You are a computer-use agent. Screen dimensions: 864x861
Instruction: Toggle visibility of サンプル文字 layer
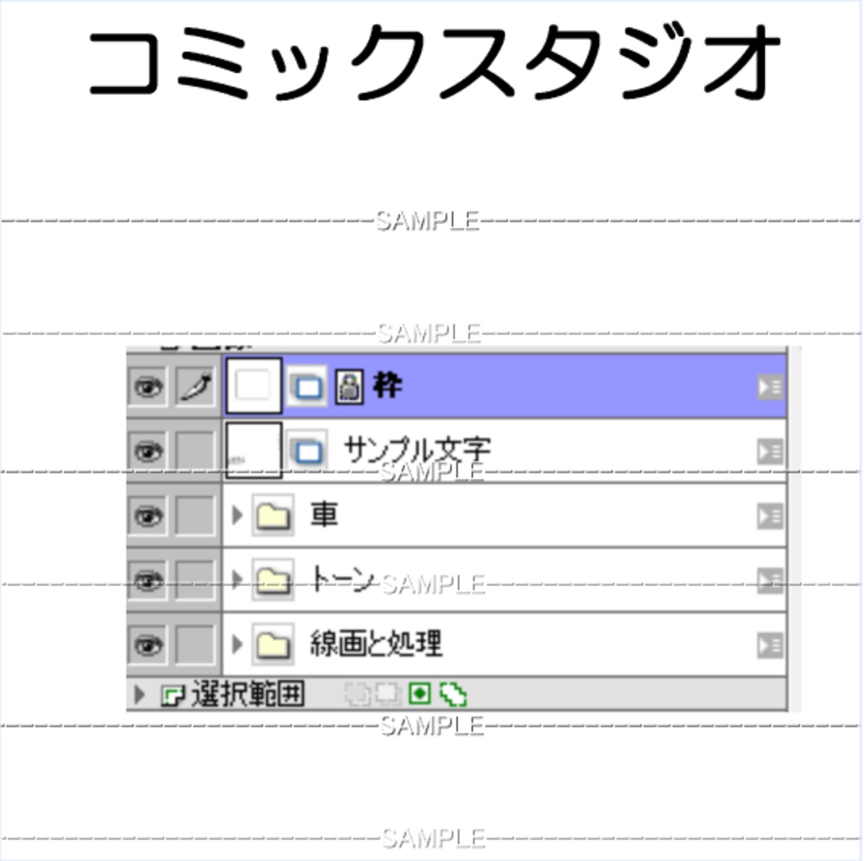click(148, 450)
